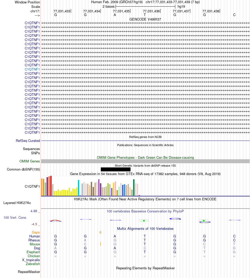The width and height of the screenshot is (250, 278).
Task: Click the -4.5 PhyloP lower scale value
Action: [x=34, y=224]
